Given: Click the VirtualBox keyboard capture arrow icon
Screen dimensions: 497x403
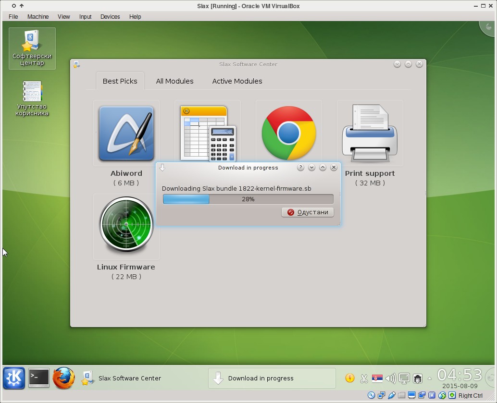Looking at the screenshot, I should click(x=452, y=395).
